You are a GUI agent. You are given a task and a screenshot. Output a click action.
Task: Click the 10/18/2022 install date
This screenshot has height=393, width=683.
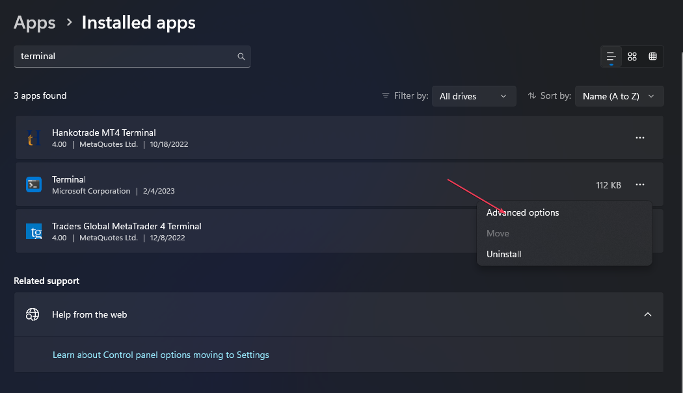169,144
